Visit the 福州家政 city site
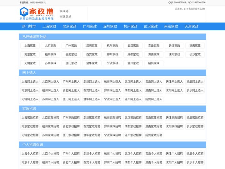 click(51, 54)
